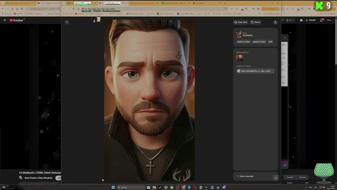Open the YouTube hamburger menu
Image resolution: width=337 pixels, height=190 pixels.
(4, 20)
